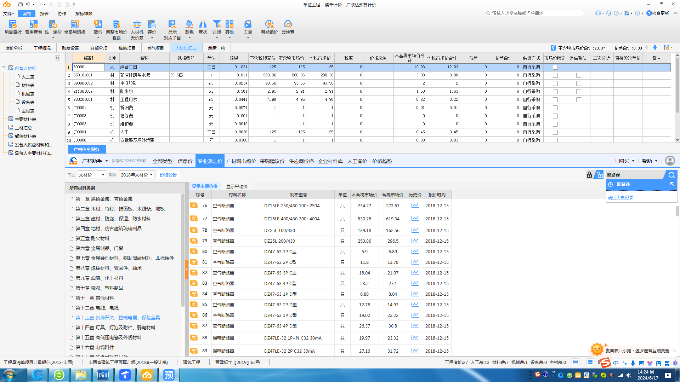Expand the 统一调价 dropdown arrow
Screen dimensions: 680x382
tap(53, 38)
